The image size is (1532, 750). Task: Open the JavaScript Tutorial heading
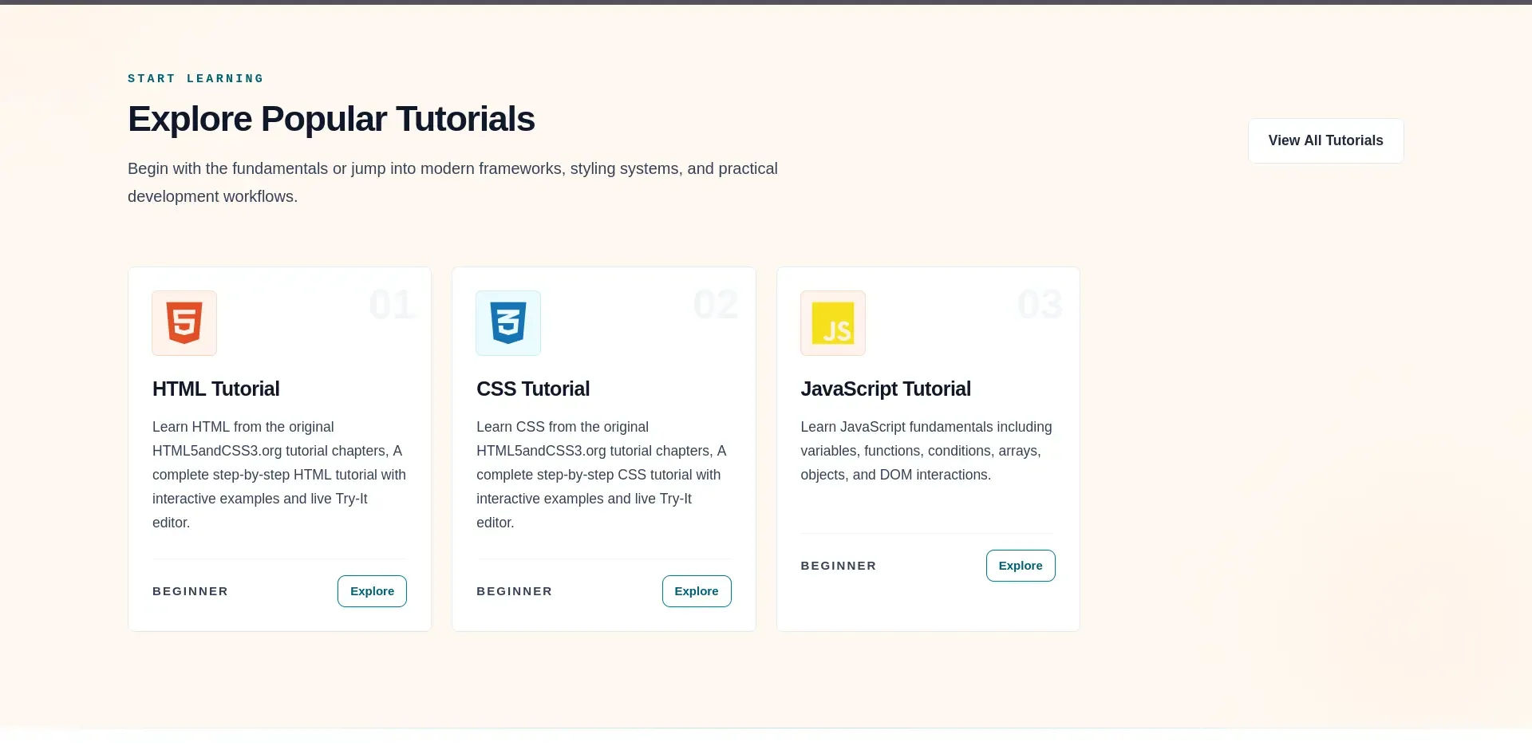click(x=886, y=389)
